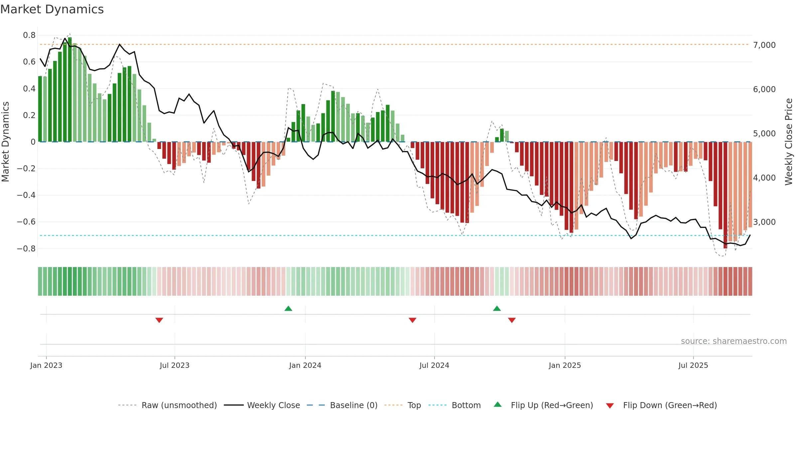Toggle the Weekly Close legend entry
Screen dimensions: 798x449
coord(262,405)
